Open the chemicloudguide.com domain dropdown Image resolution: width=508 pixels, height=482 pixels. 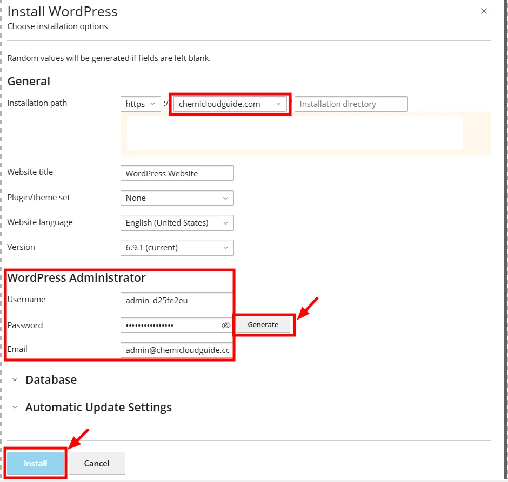click(x=231, y=104)
